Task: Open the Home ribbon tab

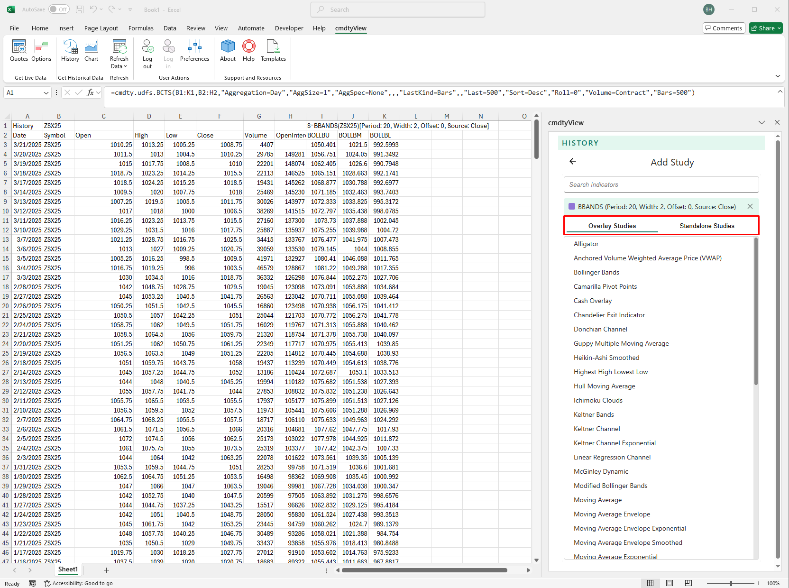Action: point(40,28)
